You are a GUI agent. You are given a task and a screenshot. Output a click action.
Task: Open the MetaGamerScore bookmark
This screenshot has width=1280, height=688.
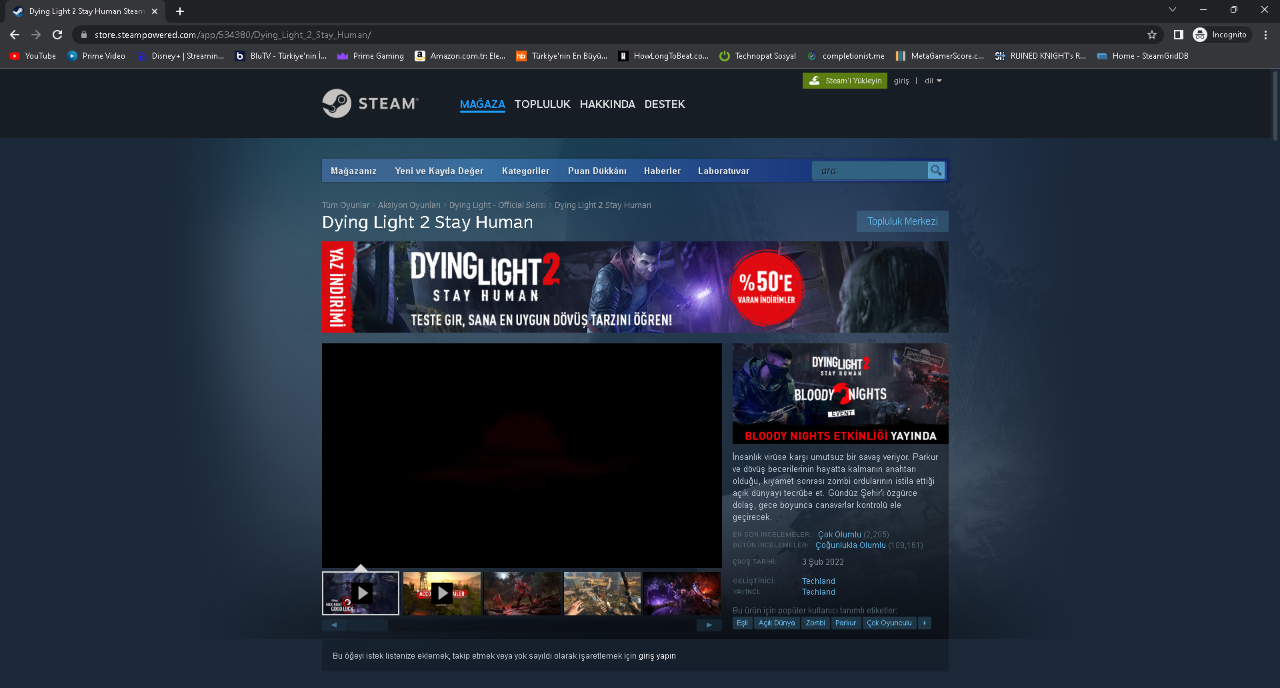coord(940,56)
